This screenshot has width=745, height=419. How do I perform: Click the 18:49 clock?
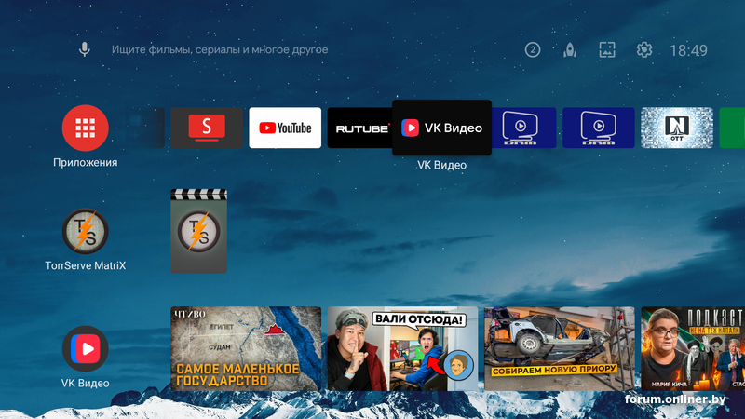pyautogui.click(x=688, y=50)
